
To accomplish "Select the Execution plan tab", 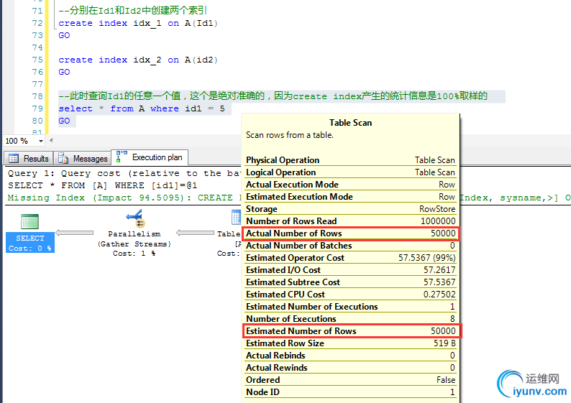I will 150,157.
